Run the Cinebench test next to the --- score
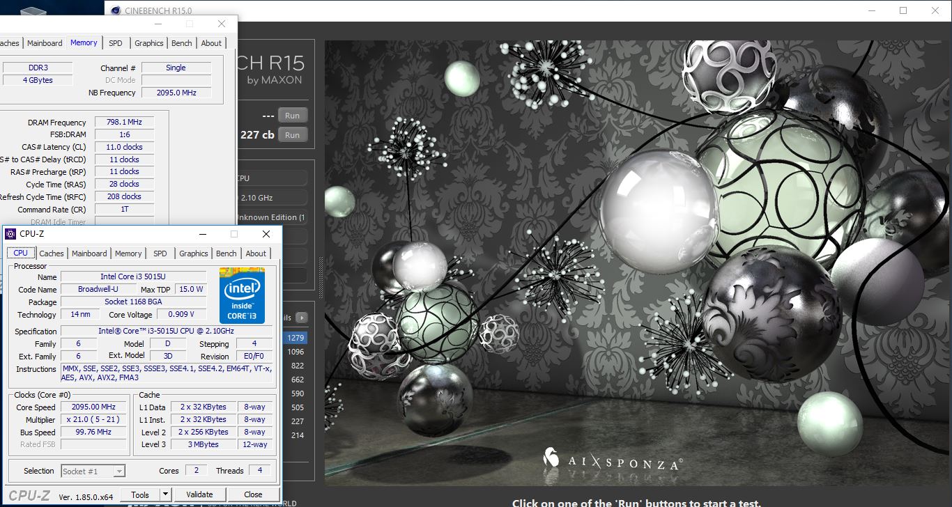 tap(292, 116)
